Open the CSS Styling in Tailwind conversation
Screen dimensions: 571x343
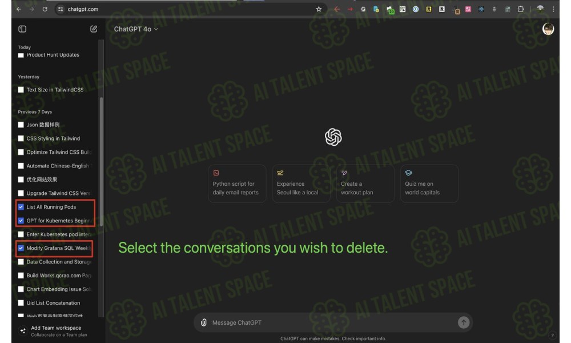53,138
